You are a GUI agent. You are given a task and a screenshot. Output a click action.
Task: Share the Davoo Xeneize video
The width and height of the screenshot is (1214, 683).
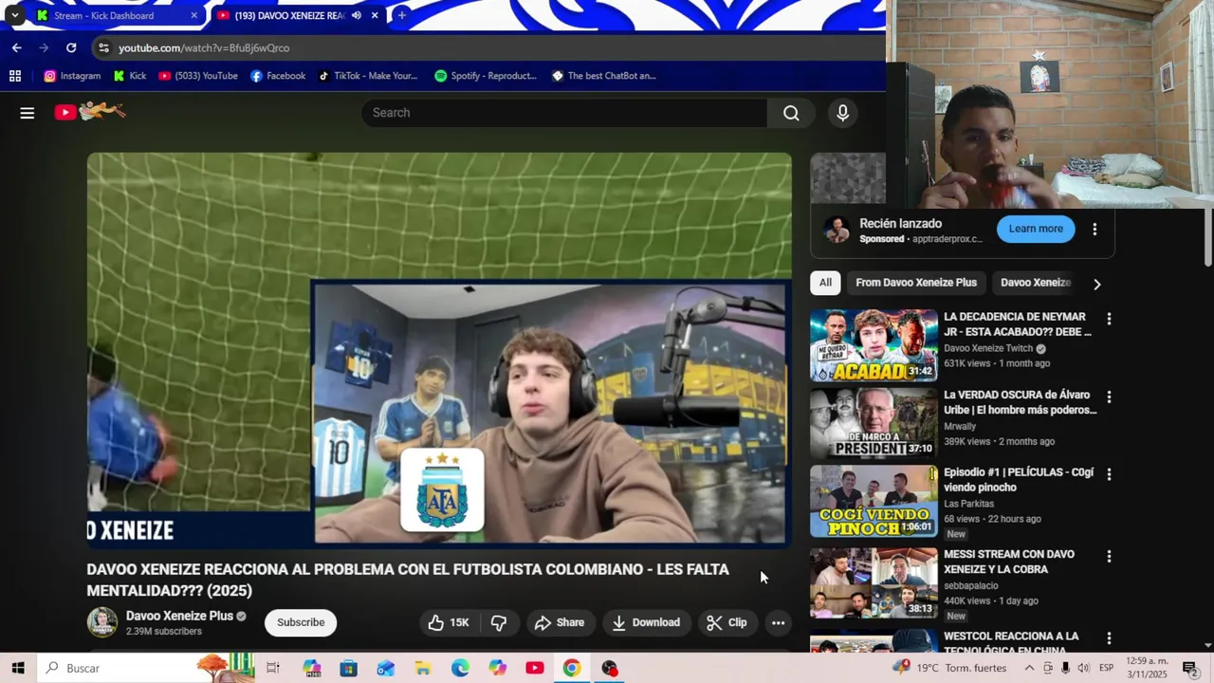click(560, 622)
